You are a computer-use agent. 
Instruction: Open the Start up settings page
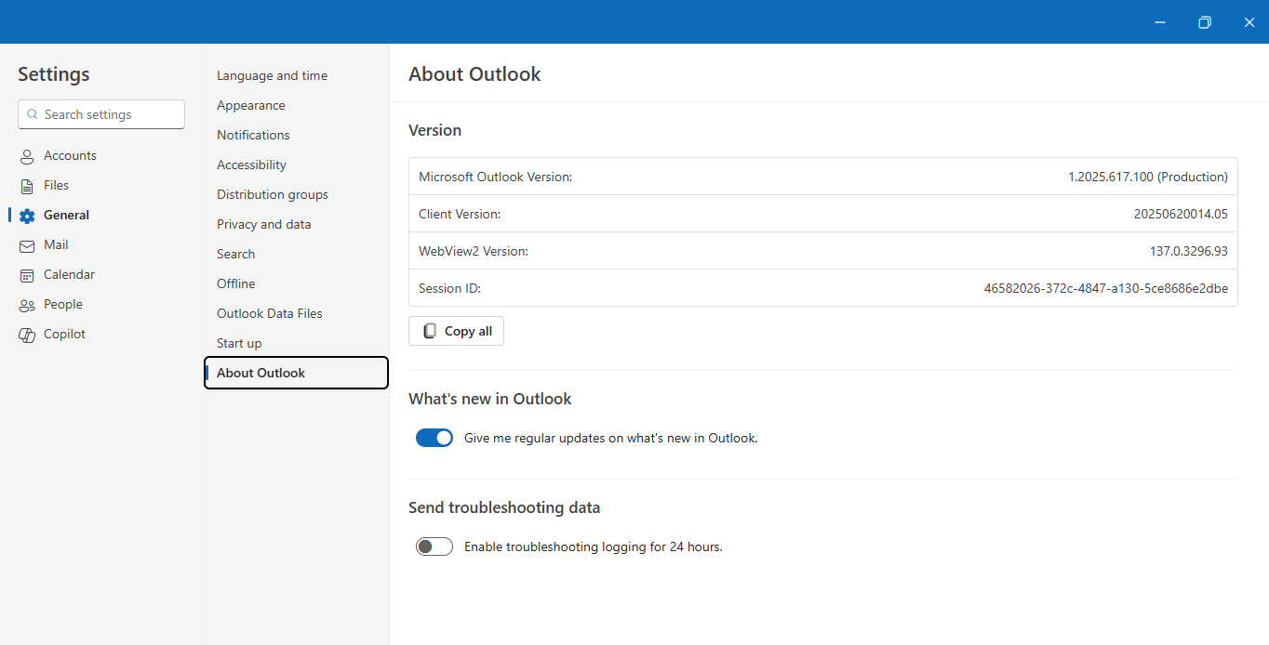click(238, 343)
